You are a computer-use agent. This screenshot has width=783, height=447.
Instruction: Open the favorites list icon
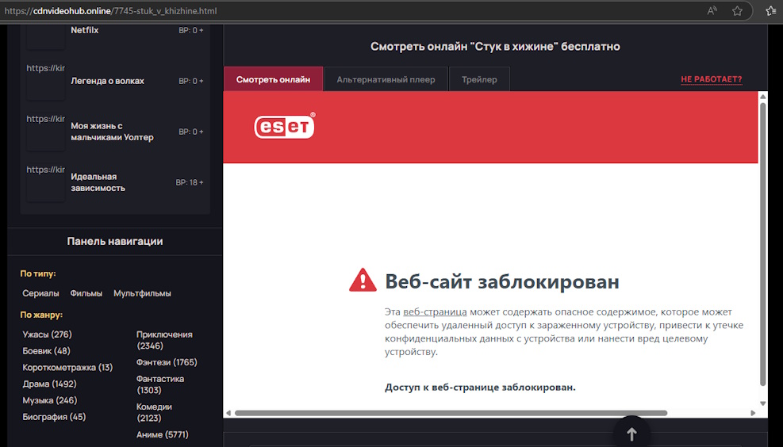tap(771, 11)
